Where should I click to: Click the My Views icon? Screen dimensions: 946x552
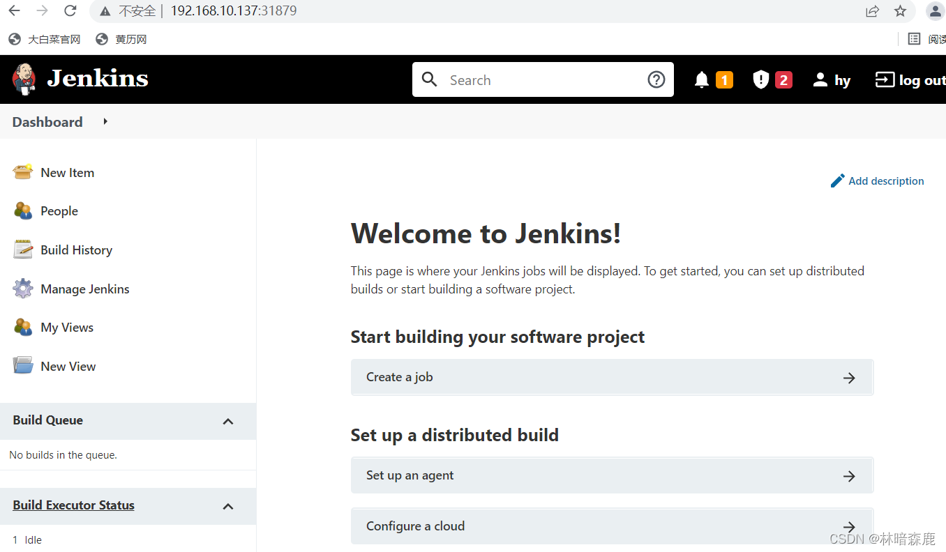[x=23, y=327]
